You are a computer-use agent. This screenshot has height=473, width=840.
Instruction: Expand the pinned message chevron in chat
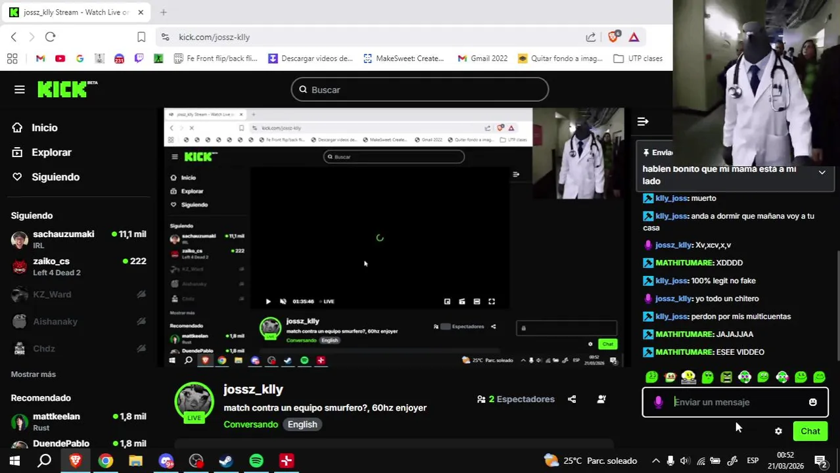tap(822, 172)
